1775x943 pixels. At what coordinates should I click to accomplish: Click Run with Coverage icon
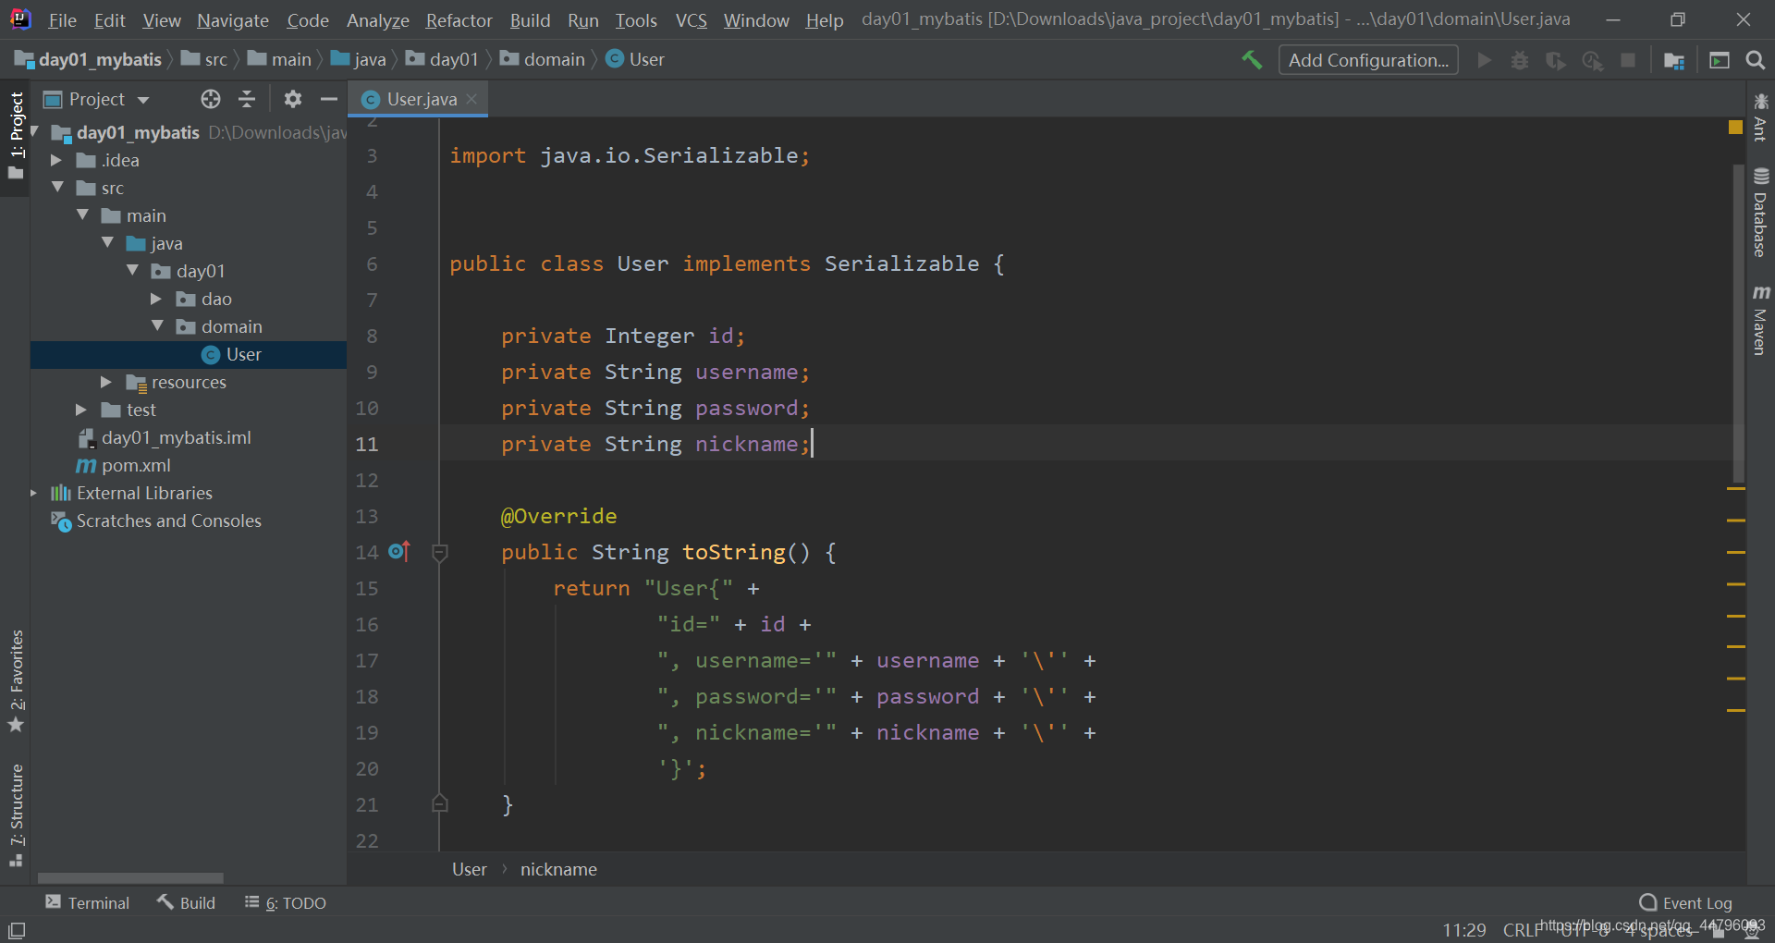(x=1556, y=60)
